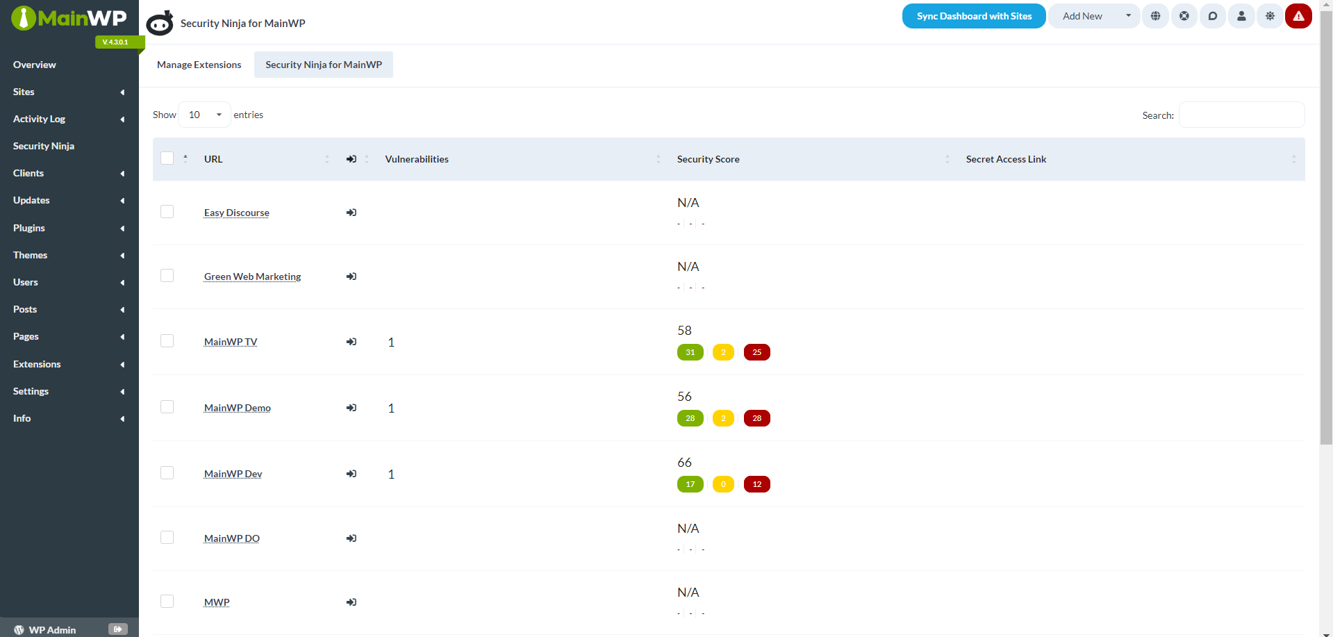Screen dimensions: 1333x637
Task: Click the login icon for MainWP TV
Action: tap(351, 342)
